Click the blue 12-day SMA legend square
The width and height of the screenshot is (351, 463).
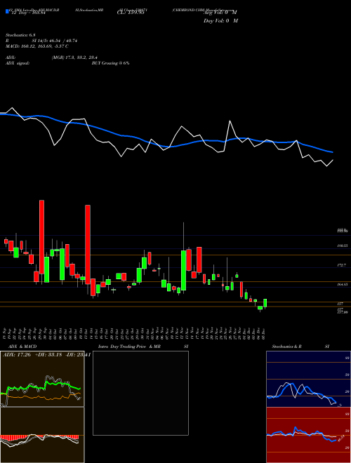pos(7,11)
